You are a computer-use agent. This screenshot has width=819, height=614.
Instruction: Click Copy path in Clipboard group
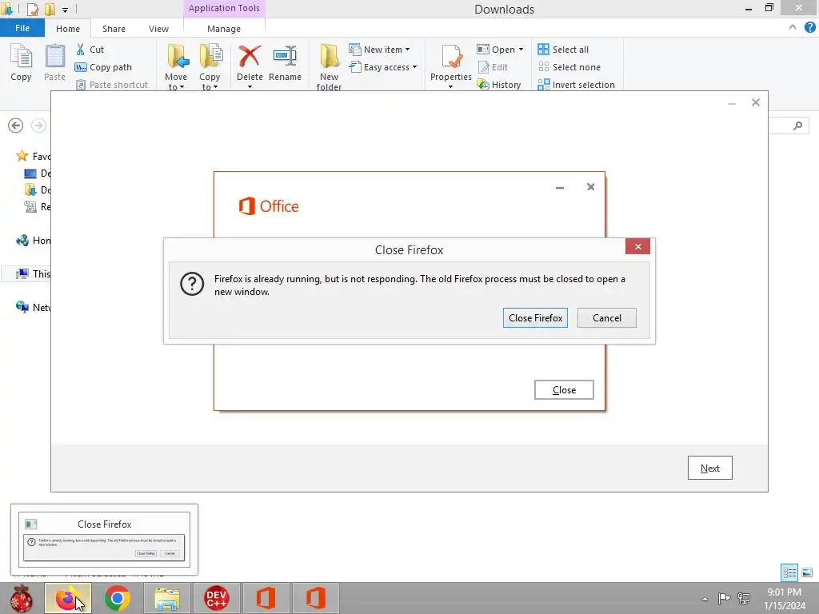tap(103, 67)
